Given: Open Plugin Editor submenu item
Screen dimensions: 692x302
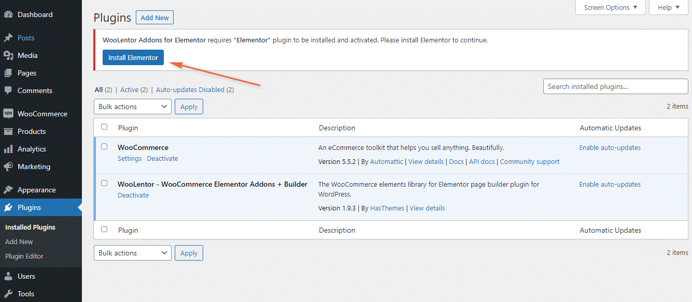Looking at the screenshot, I should tap(24, 256).
